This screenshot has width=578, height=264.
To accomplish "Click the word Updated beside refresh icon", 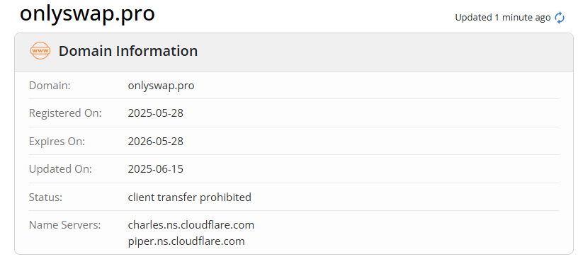I will pyautogui.click(x=474, y=18).
